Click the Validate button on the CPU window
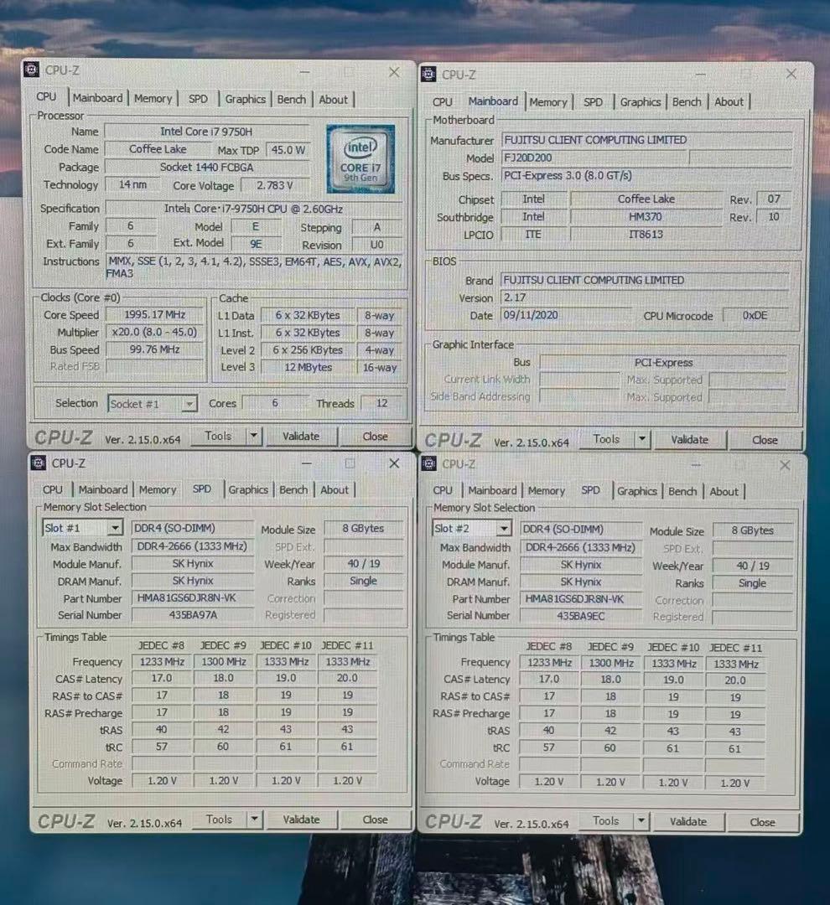This screenshot has width=830, height=905. click(300, 436)
